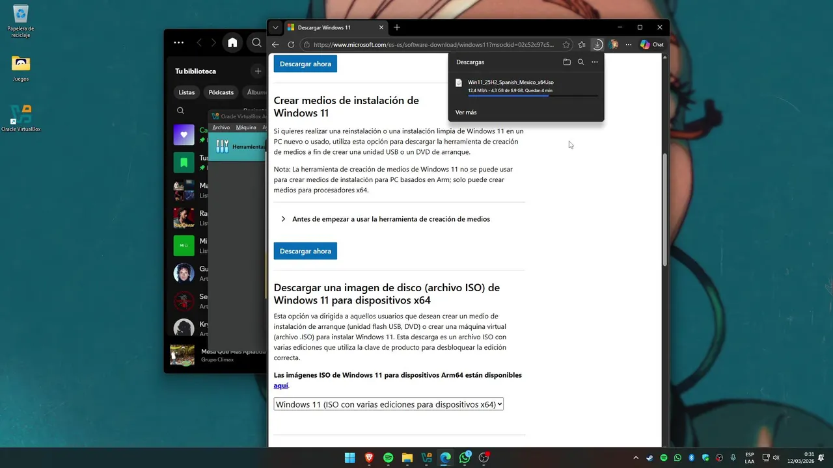Add page to favorites star icon

tap(566, 45)
